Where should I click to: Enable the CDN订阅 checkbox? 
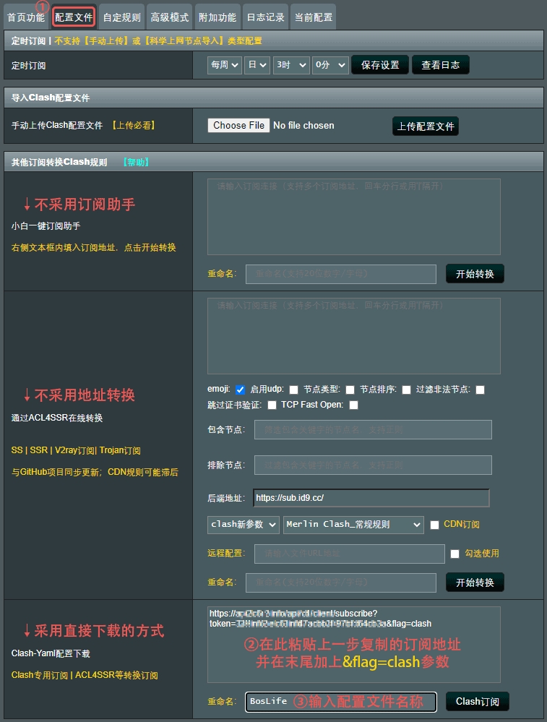pyautogui.click(x=434, y=525)
